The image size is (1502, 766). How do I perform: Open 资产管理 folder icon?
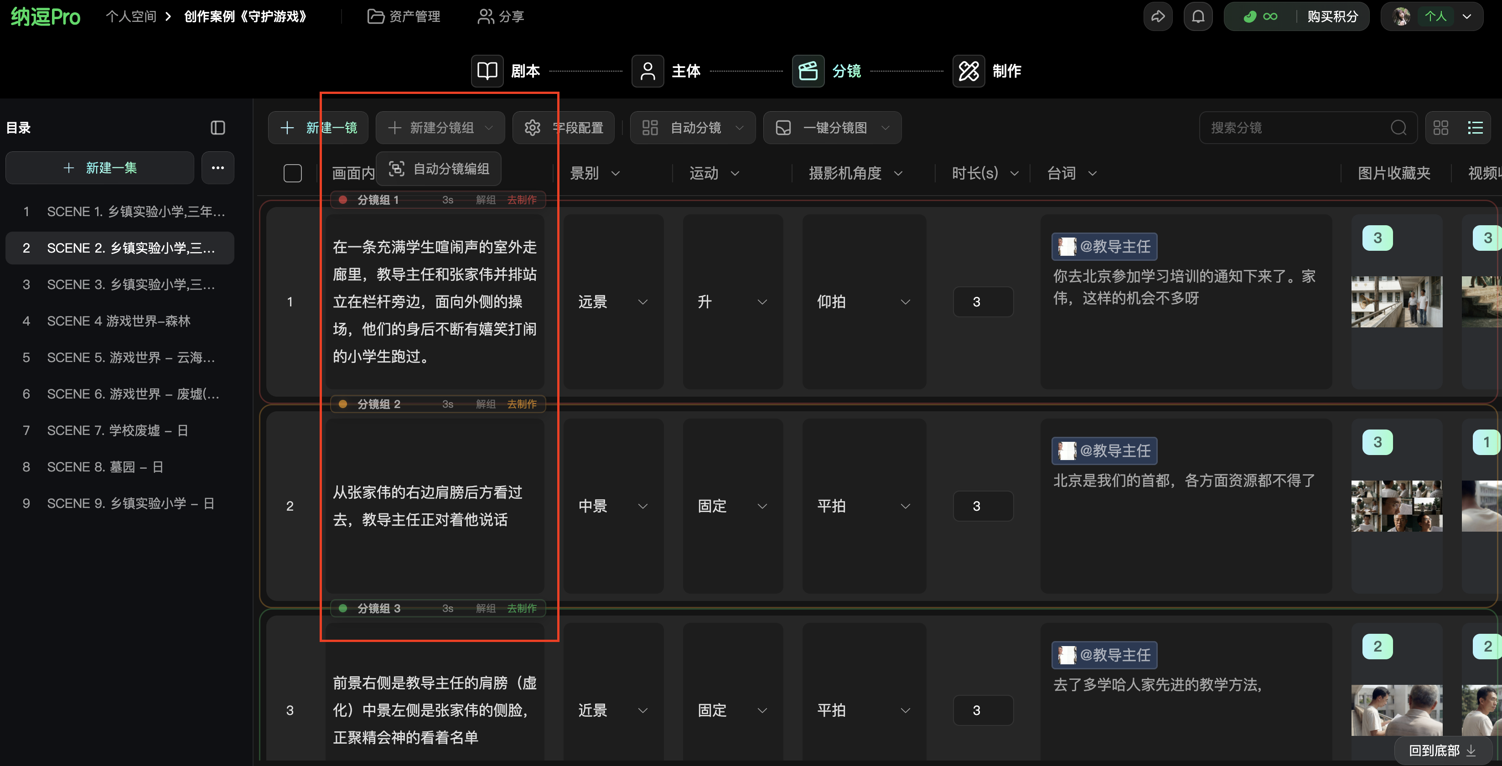click(x=376, y=16)
